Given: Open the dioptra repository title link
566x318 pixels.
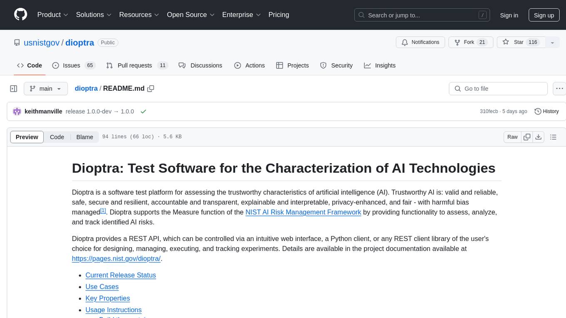Looking at the screenshot, I should click(80, 42).
